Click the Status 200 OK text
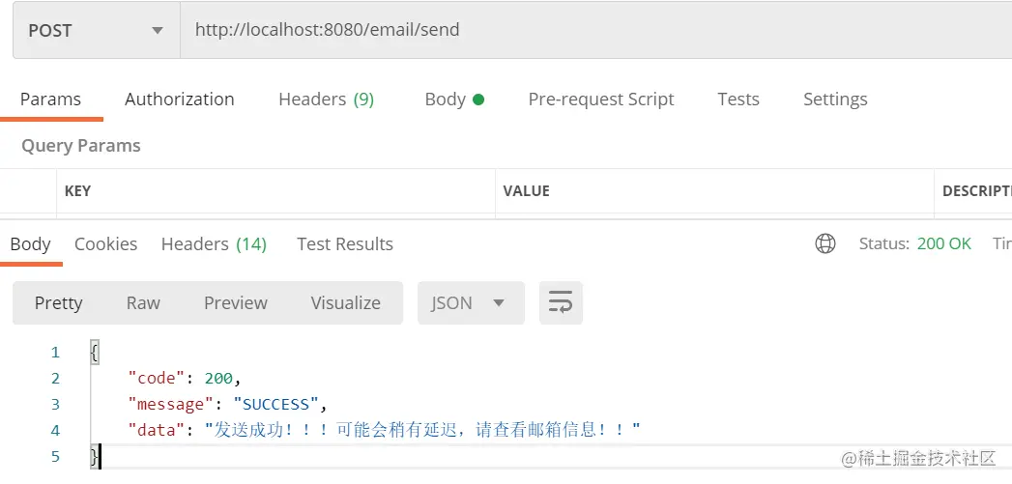The width and height of the screenshot is (1012, 484). 914,244
